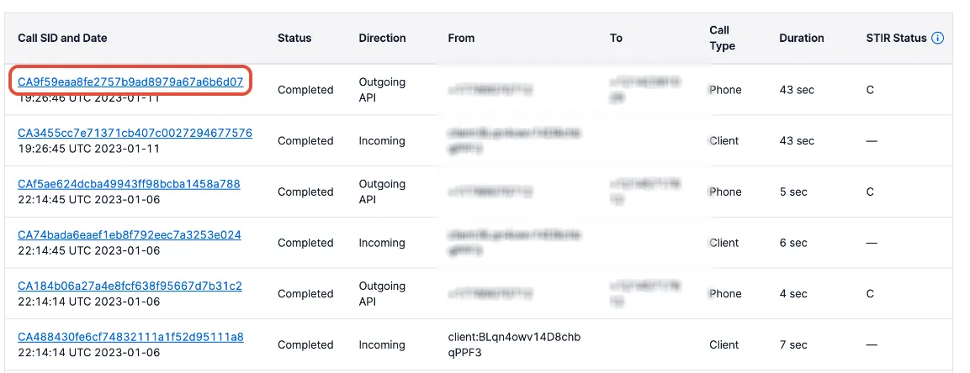Click the Duration column header
The height and width of the screenshot is (373, 970).
[802, 39]
